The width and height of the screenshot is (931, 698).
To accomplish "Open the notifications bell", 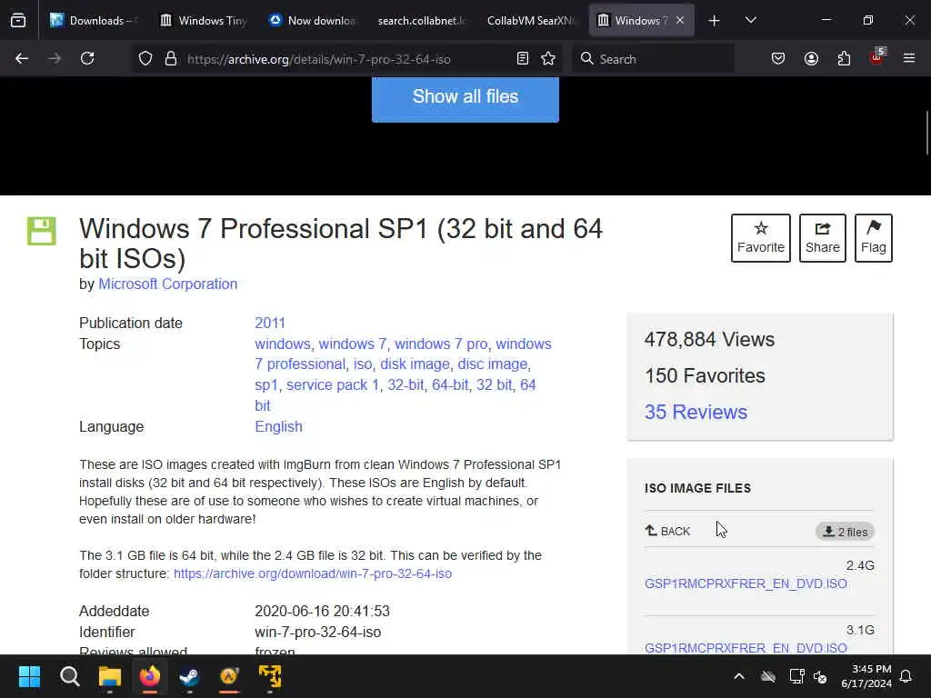I will tap(906, 676).
